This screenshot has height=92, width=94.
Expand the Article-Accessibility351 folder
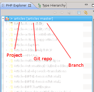7,29
